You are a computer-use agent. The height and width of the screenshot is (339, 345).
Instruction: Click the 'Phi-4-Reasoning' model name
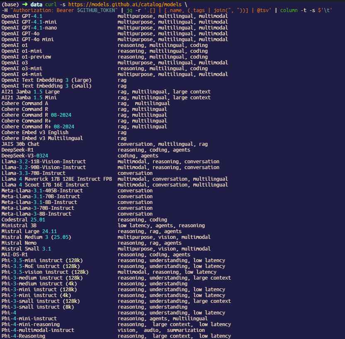[23, 336]
